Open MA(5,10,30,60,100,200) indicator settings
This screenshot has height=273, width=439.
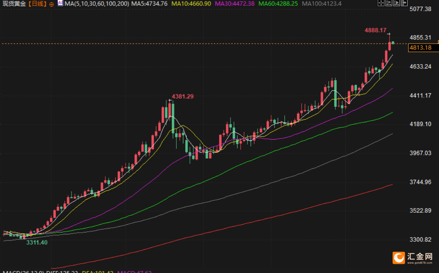(x=97, y=3)
